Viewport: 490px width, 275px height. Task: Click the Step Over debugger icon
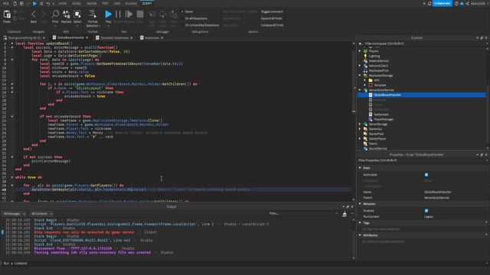point(163,15)
